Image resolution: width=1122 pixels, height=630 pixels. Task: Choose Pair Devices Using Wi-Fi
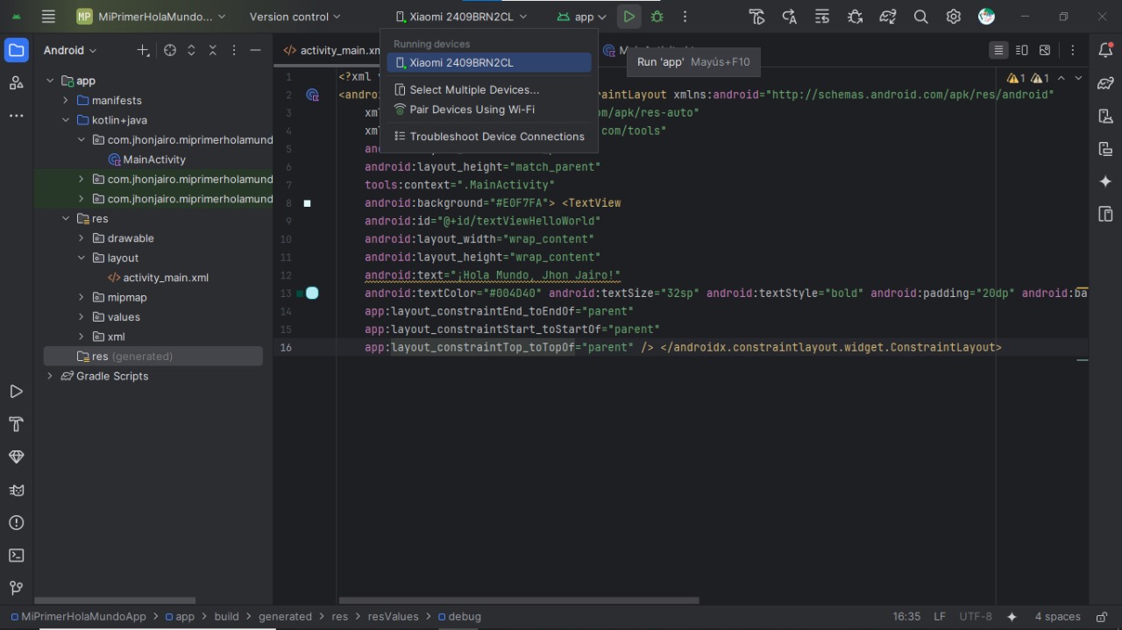coord(489,110)
